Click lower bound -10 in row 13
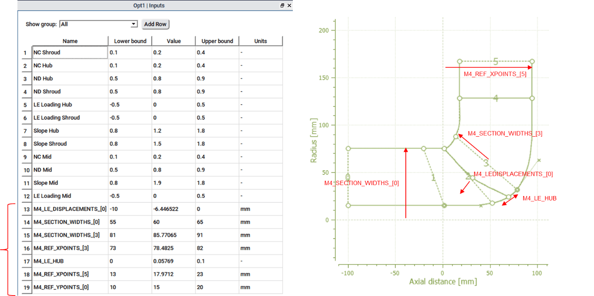This screenshot has height=296, width=594. (x=130, y=209)
